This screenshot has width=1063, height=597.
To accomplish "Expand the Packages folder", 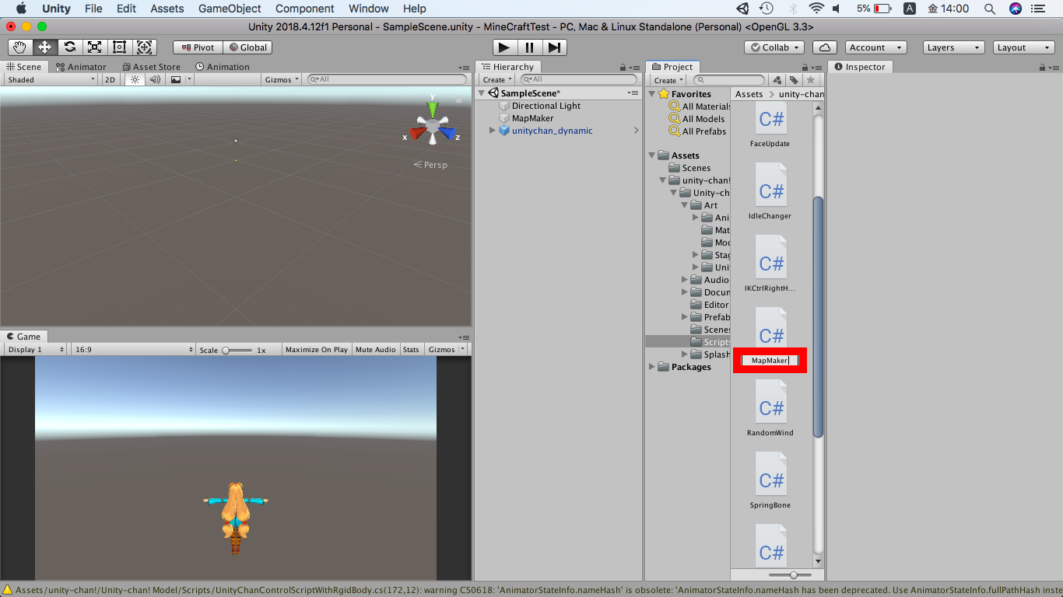I will pyautogui.click(x=652, y=367).
